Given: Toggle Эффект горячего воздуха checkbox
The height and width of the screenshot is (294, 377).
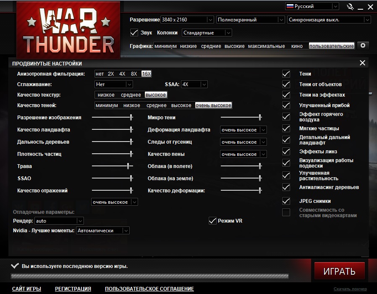Looking at the screenshot, I should pyautogui.click(x=286, y=117).
